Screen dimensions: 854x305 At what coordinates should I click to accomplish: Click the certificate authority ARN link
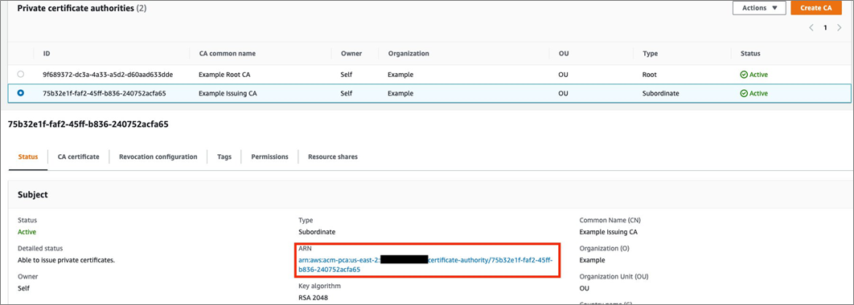pyautogui.click(x=426, y=264)
